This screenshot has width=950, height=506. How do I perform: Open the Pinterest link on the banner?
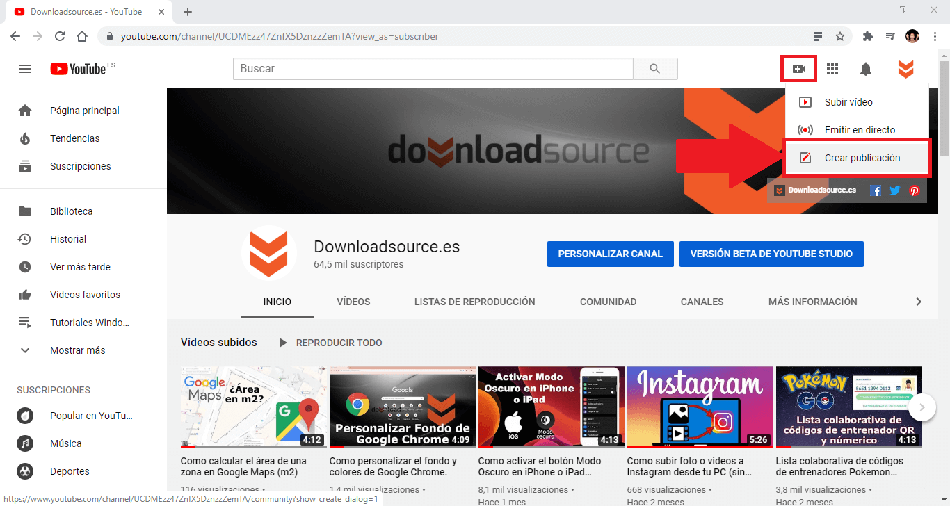coord(915,190)
